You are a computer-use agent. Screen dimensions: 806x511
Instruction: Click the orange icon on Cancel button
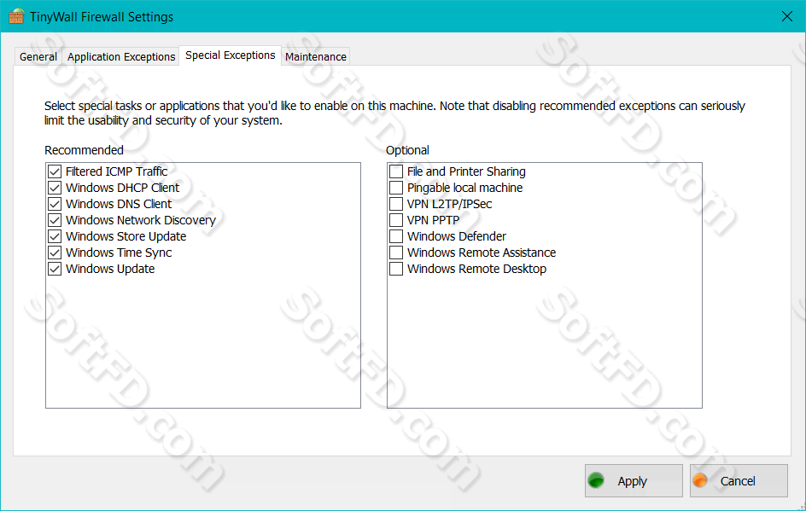700,480
